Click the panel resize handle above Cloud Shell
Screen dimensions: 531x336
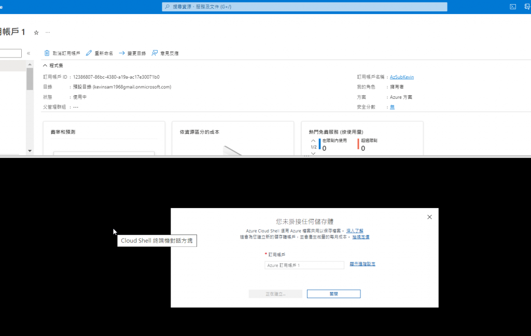(306, 156)
